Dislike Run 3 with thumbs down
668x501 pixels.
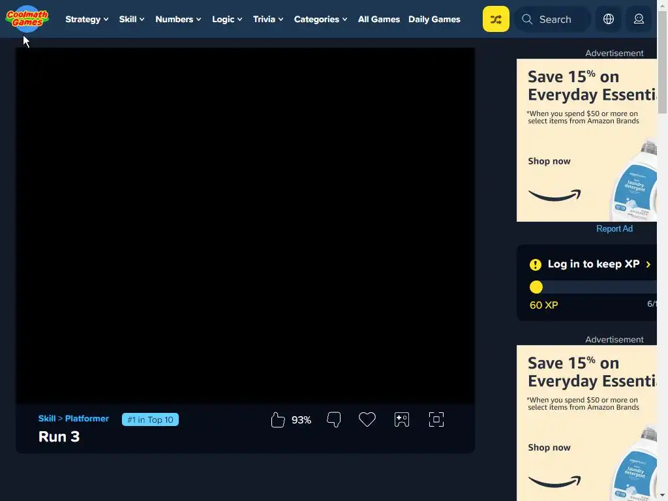[334, 419]
